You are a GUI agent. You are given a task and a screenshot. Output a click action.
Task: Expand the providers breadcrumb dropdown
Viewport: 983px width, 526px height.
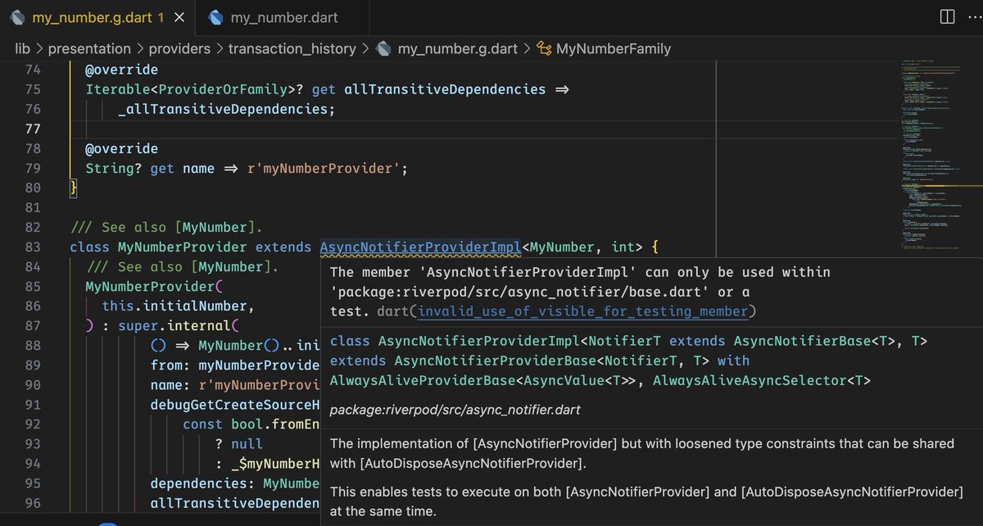(179, 48)
